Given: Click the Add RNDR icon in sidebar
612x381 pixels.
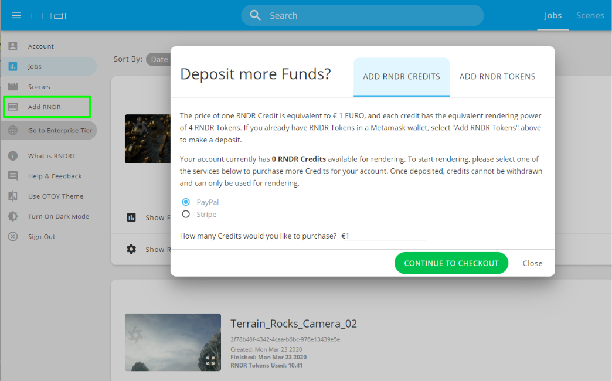Looking at the screenshot, I should click(x=13, y=107).
